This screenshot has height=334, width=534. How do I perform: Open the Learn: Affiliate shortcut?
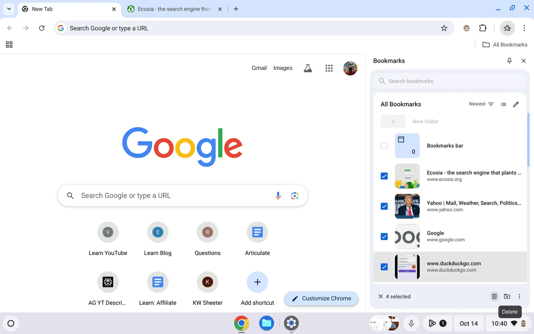[x=158, y=289]
